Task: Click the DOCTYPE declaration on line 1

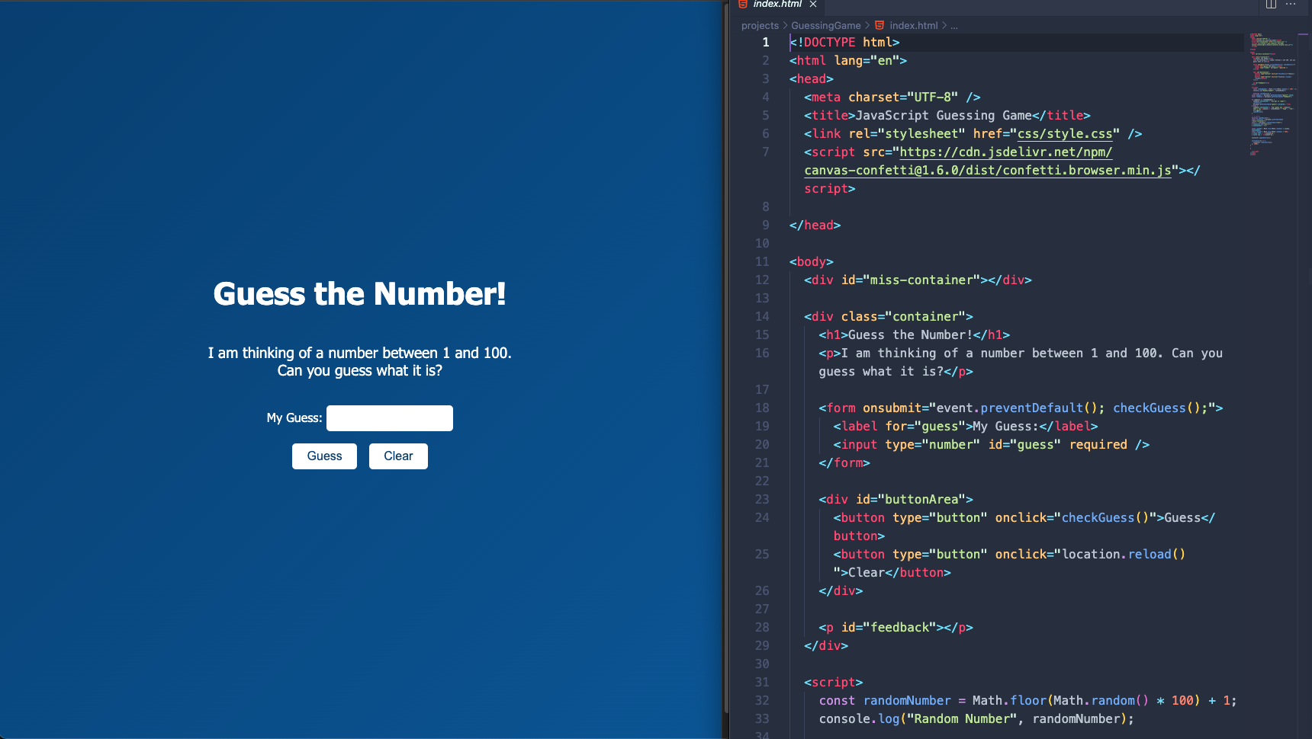Action: [x=844, y=42]
